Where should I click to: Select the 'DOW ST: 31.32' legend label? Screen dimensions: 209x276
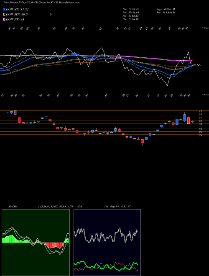(x=17, y=9)
